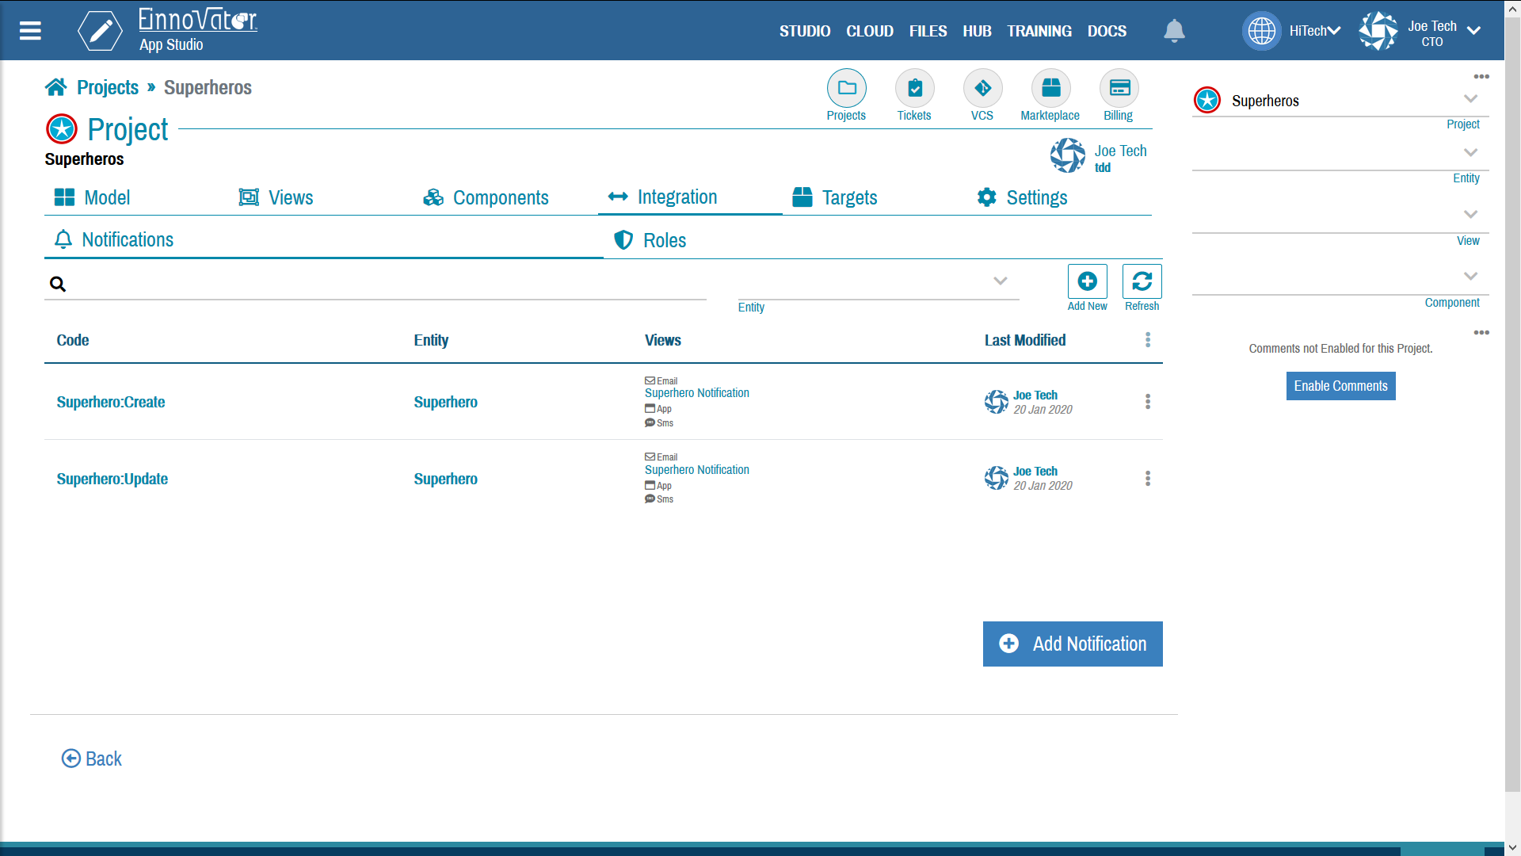Click Add Notification button
The image size is (1521, 856).
click(x=1073, y=643)
